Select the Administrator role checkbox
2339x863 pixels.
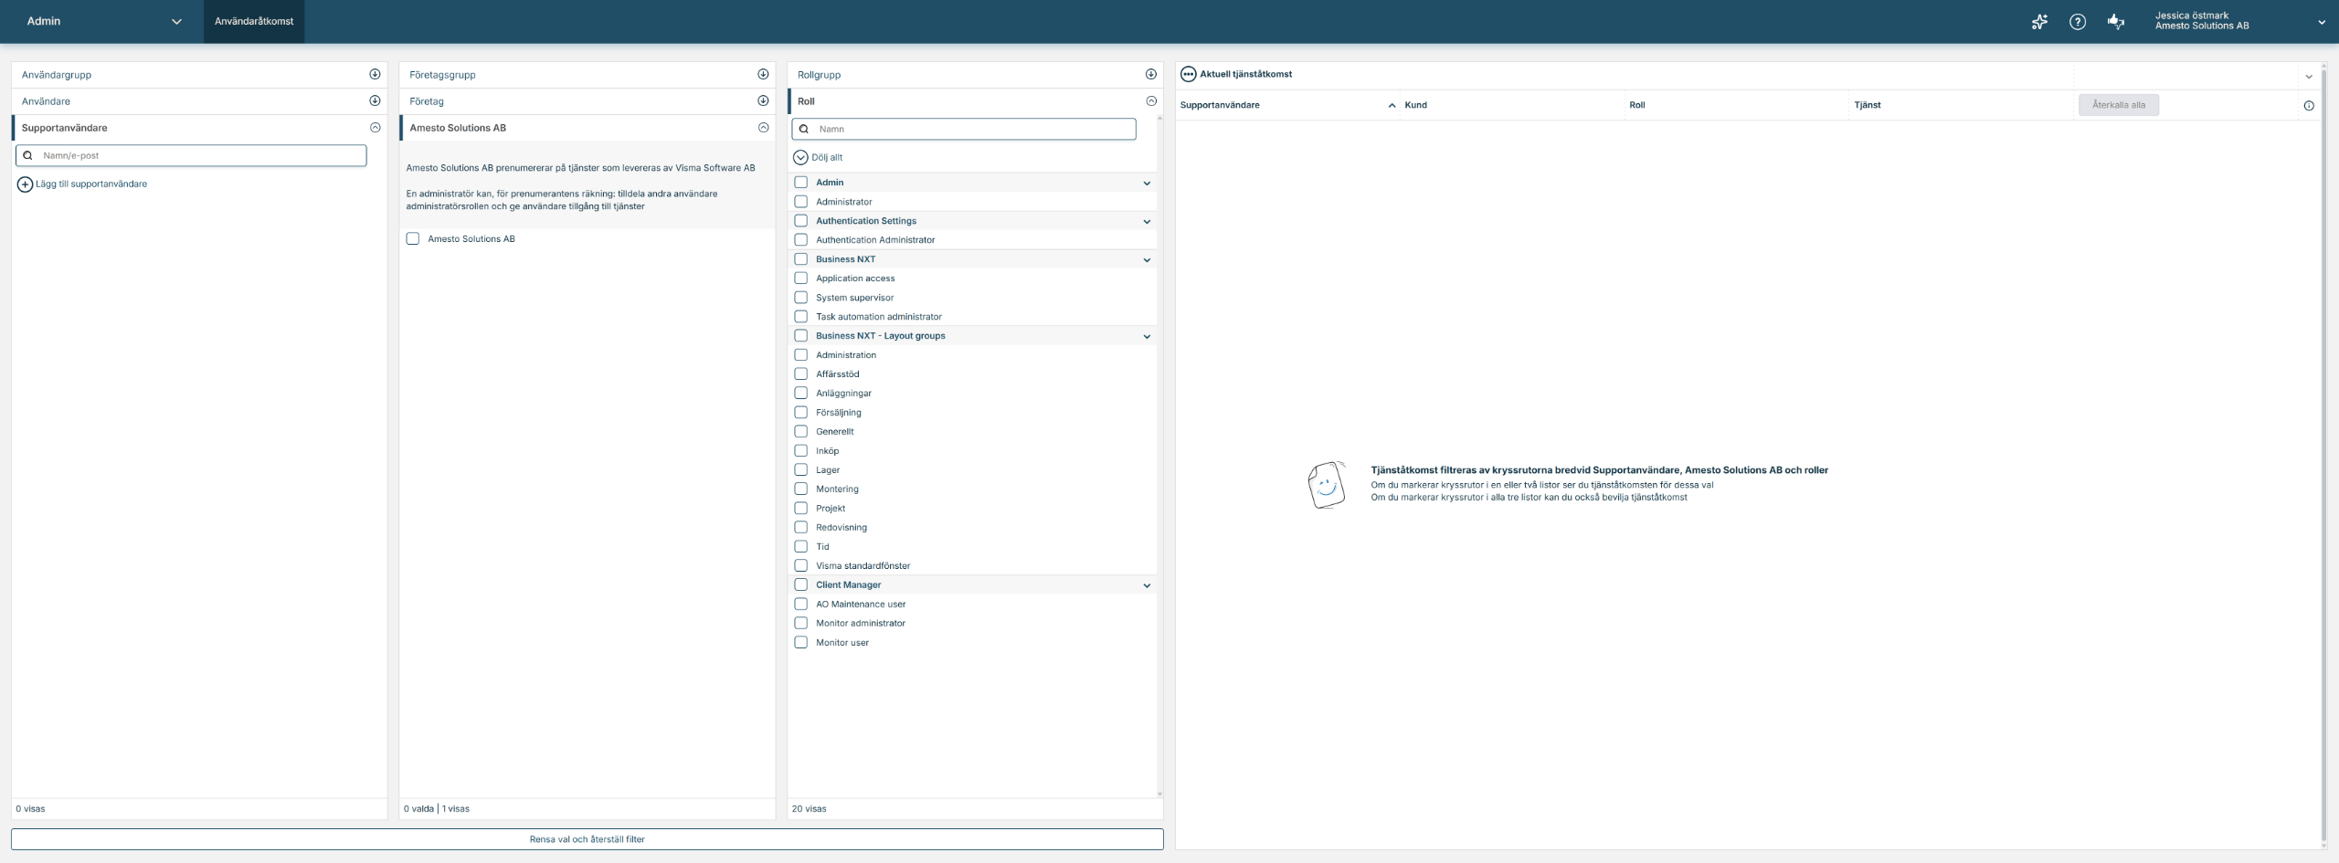(x=801, y=202)
